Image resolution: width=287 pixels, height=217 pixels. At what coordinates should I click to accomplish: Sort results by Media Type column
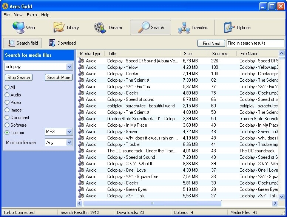91,54
